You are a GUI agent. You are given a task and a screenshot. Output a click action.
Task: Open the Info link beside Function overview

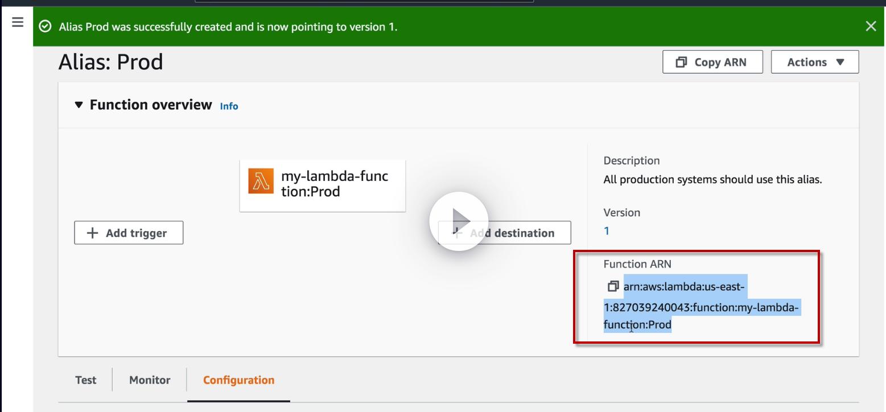click(229, 106)
